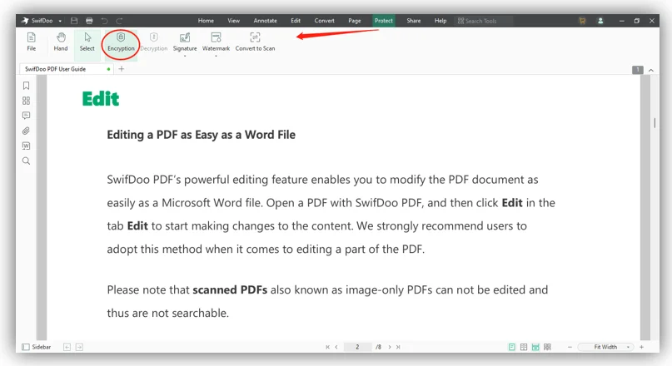
Task: Switch to single page view mode
Action: [512, 347]
